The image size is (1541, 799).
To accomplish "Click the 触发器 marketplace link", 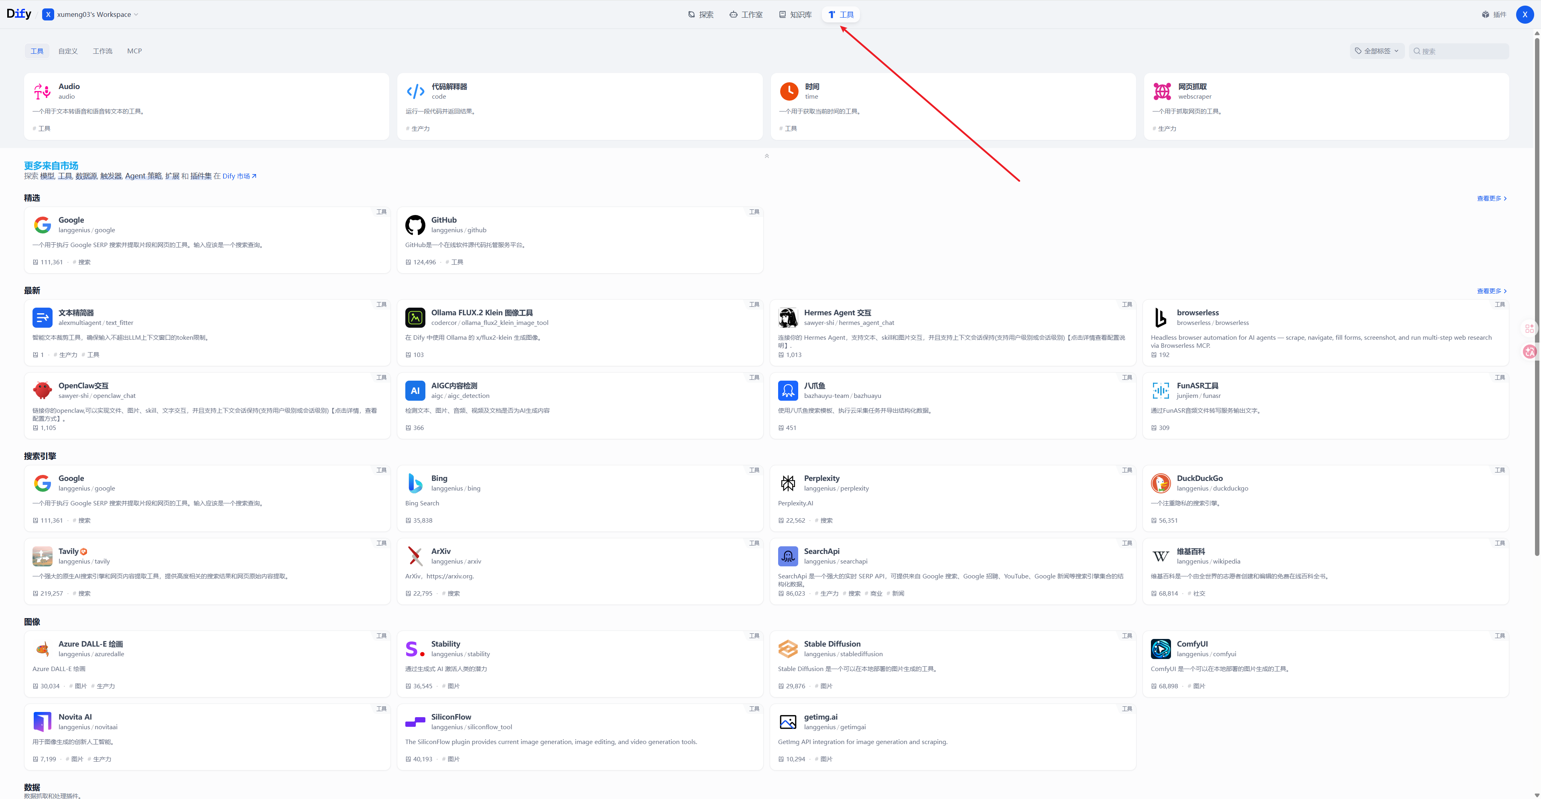I will pos(111,176).
